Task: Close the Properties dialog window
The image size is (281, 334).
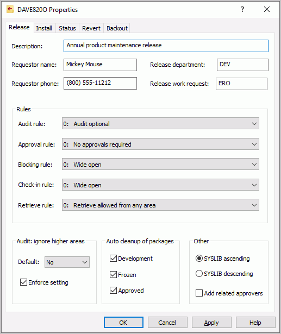Action: click(x=267, y=9)
